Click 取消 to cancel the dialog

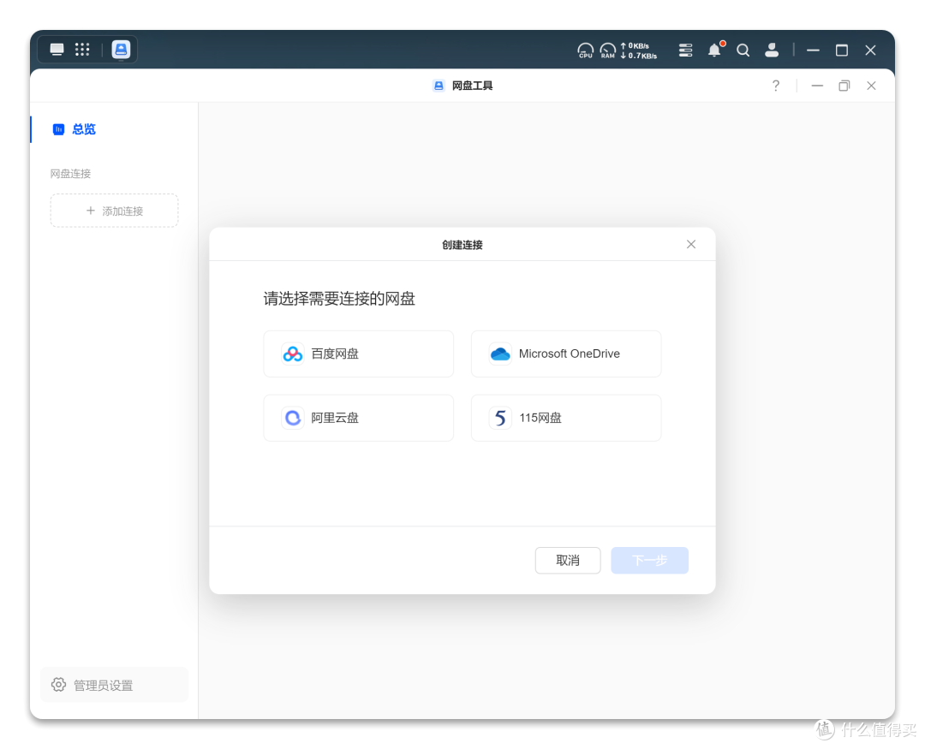[568, 561]
